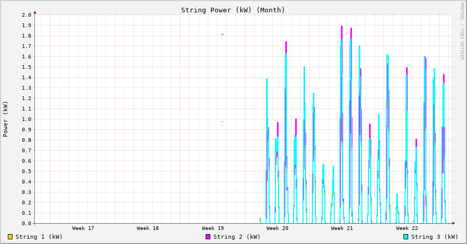Viewport: 467px width, 244px height.
Task: Click the 0.7 y-axis value
Action: pos(26,151)
